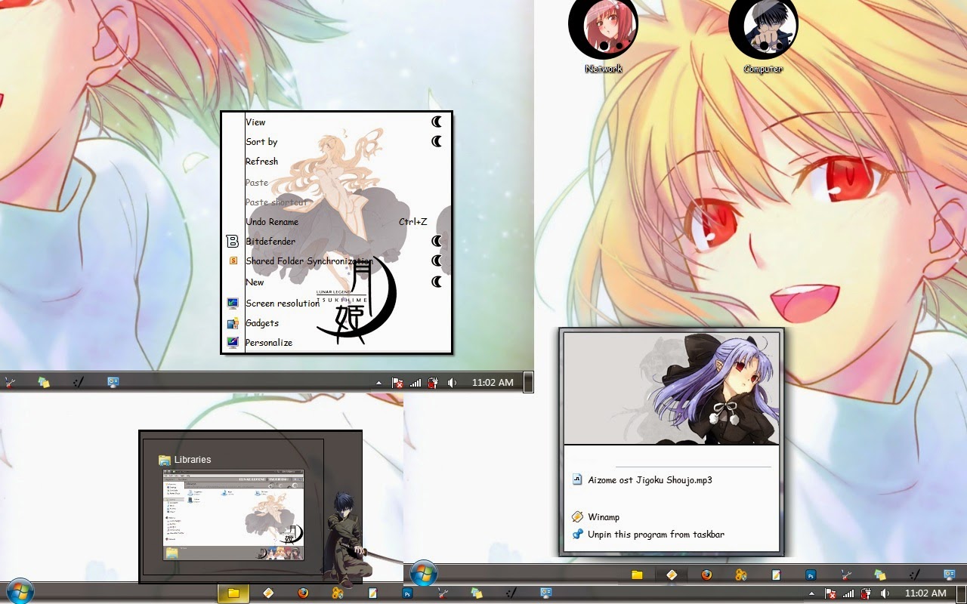Viewport: 967px width, 604px height.
Task: Click network signal bars in bottommost taskbar tray
Action: pyautogui.click(x=848, y=593)
